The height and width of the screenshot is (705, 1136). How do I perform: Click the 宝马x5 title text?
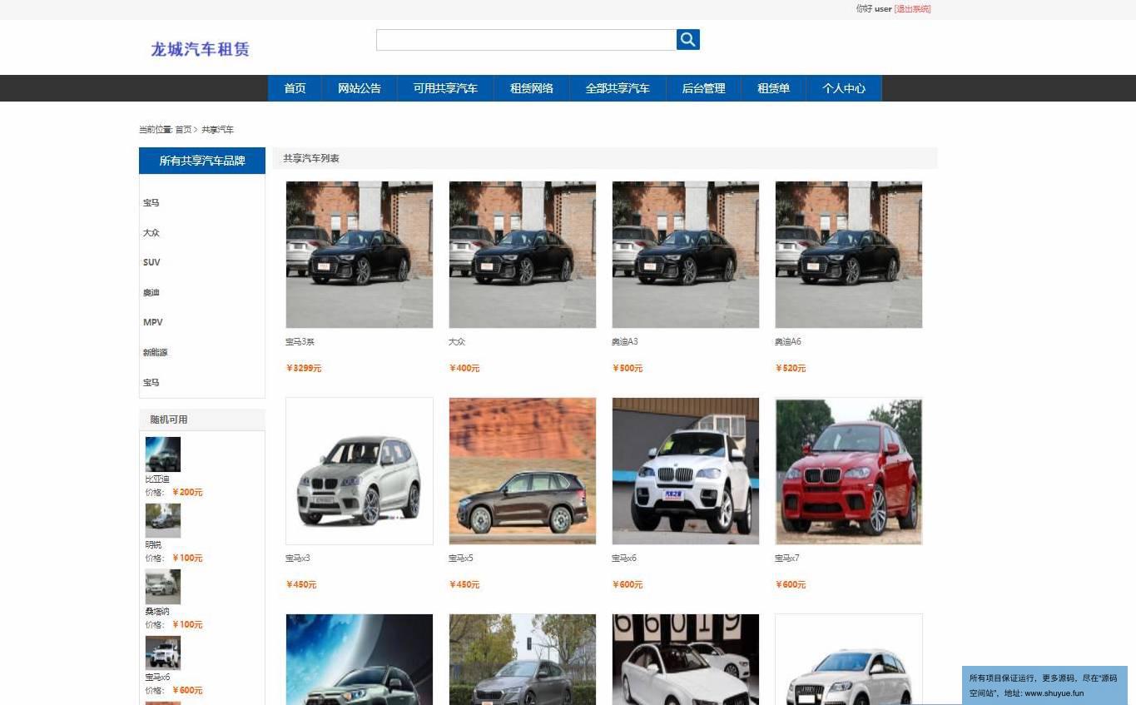coord(461,559)
